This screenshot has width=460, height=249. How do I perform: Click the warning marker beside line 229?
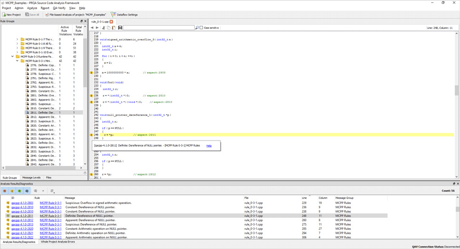point(91,73)
